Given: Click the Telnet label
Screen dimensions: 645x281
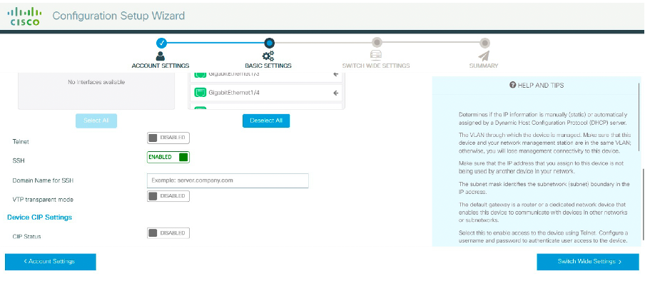Looking at the screenshot, I should pyautogui.click(x=21, y=141).
